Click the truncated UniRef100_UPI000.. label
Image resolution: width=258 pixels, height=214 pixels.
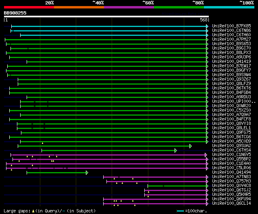(x=234, y=102)
